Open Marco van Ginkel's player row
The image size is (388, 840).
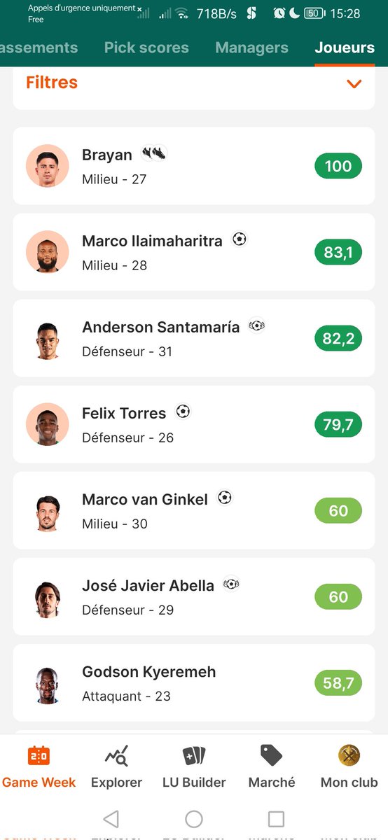tap(194, 511)
